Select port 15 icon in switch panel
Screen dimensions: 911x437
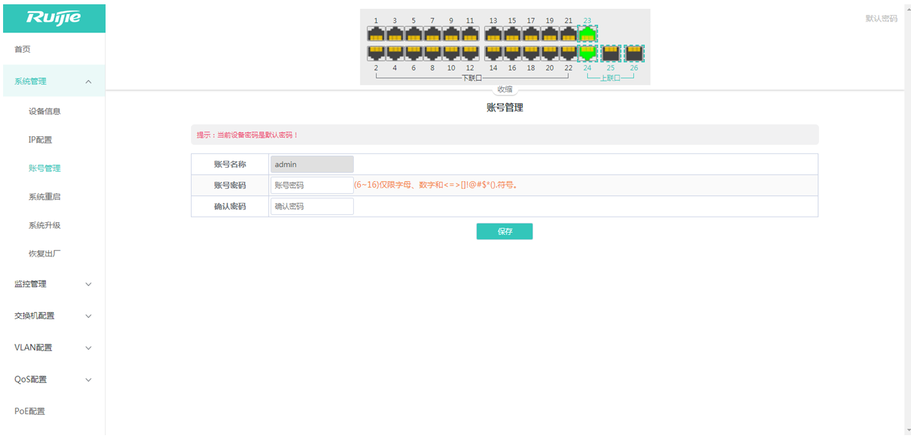pos(512,34)
